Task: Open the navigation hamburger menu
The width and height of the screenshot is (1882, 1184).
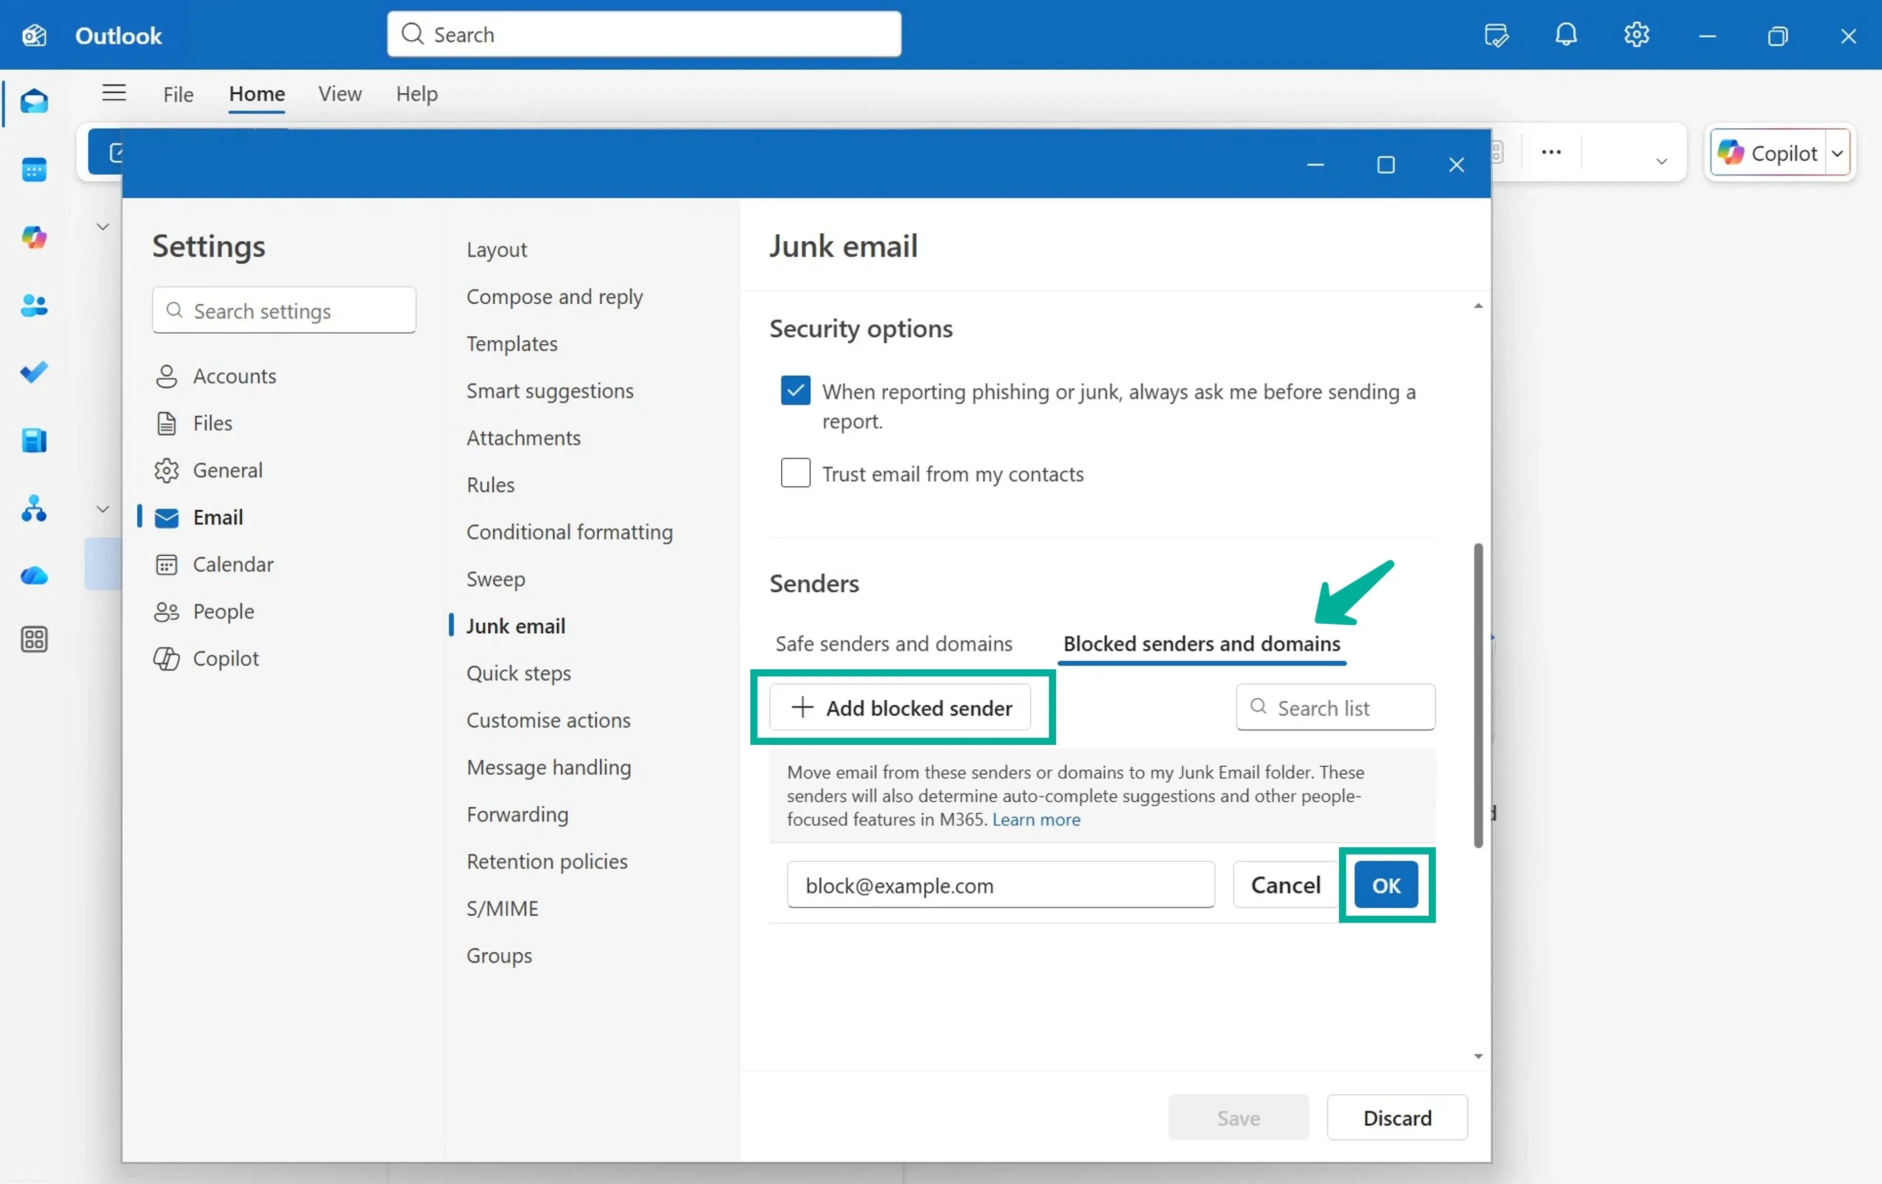Action: (x=114, y=92)
